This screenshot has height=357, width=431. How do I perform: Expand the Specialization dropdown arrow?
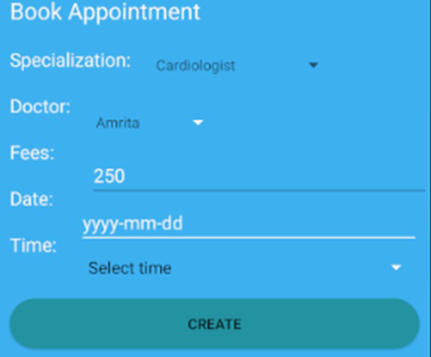tap(313, 65)
